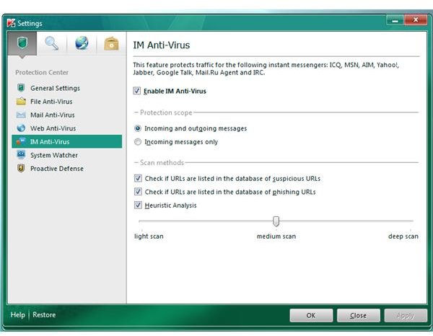Viewport: 433px width, 336px height.
Task: Minimize the Settings window
Action: [x=395, y=20]
